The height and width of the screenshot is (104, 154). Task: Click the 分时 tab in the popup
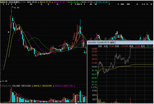[100, 46]
